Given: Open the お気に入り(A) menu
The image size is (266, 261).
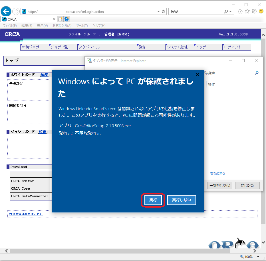Looking at the screenshot, I should 62,26.
